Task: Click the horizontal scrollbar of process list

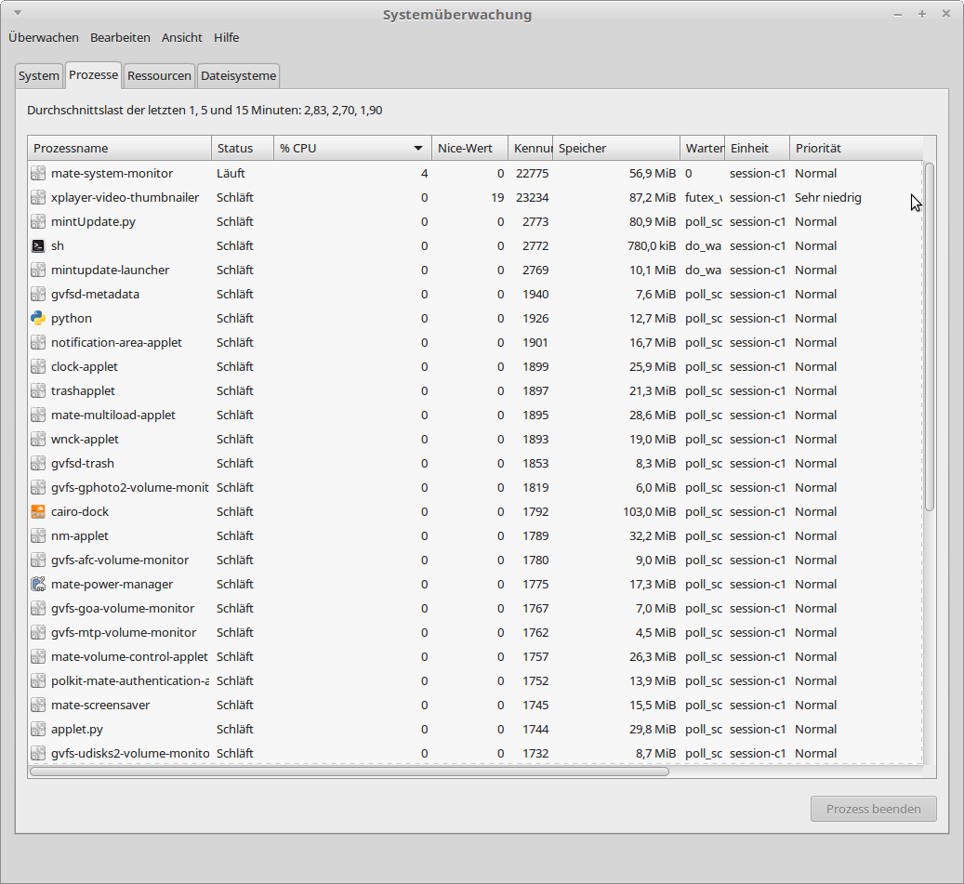Action: (349, 771)
